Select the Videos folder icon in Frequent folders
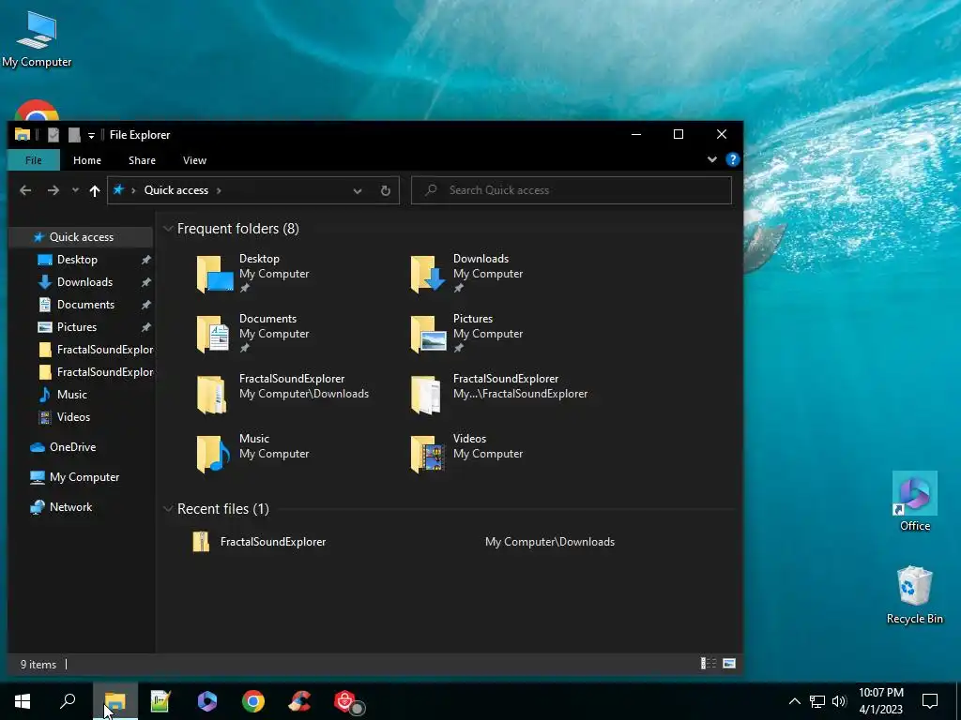This screenshot has height=720, width=961. pyautogui.click(x=428, y=454)
